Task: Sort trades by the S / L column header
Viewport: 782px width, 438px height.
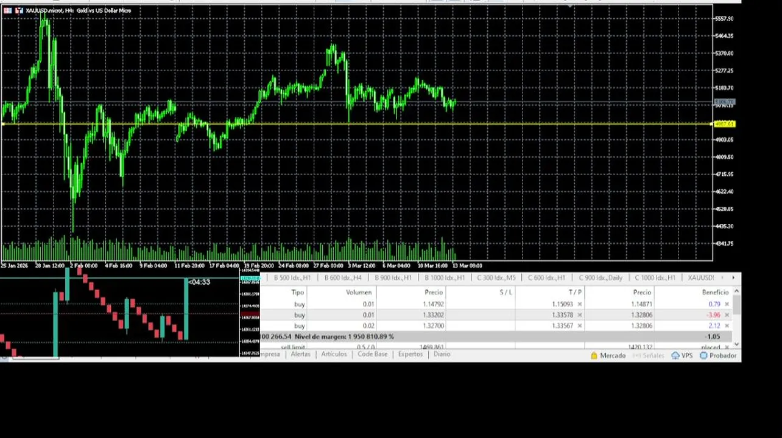Action: click(505, 293)
